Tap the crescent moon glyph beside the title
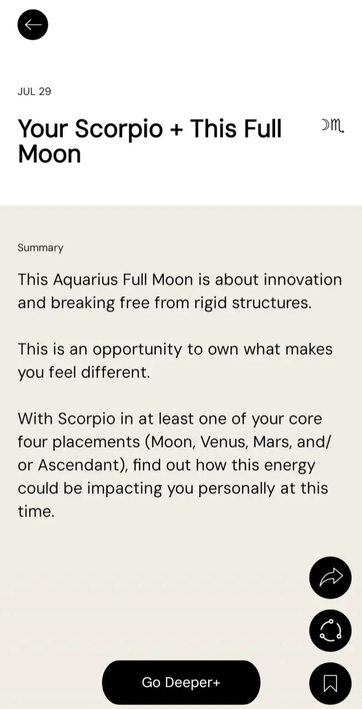This screenshot has height=709, width=362. tap(325, 124)
